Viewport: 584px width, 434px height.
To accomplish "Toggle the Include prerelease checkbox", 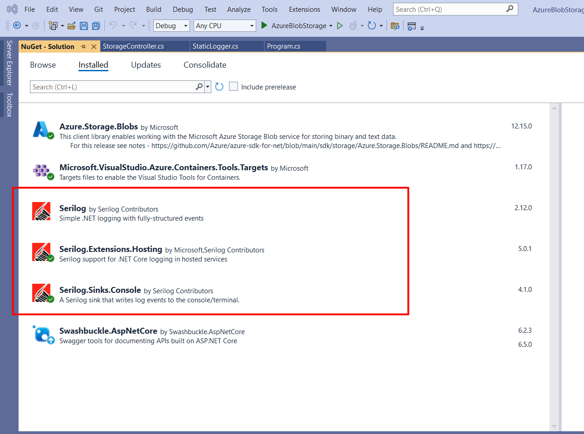I will 234,86.
